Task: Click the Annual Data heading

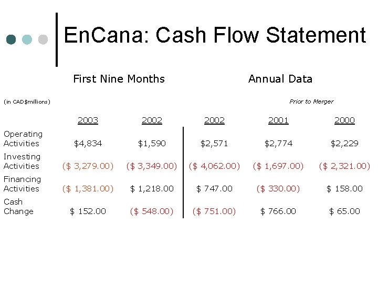Action: (280, 79)
